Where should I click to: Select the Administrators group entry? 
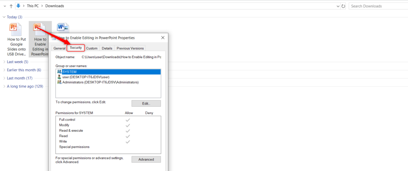point(100,82)
